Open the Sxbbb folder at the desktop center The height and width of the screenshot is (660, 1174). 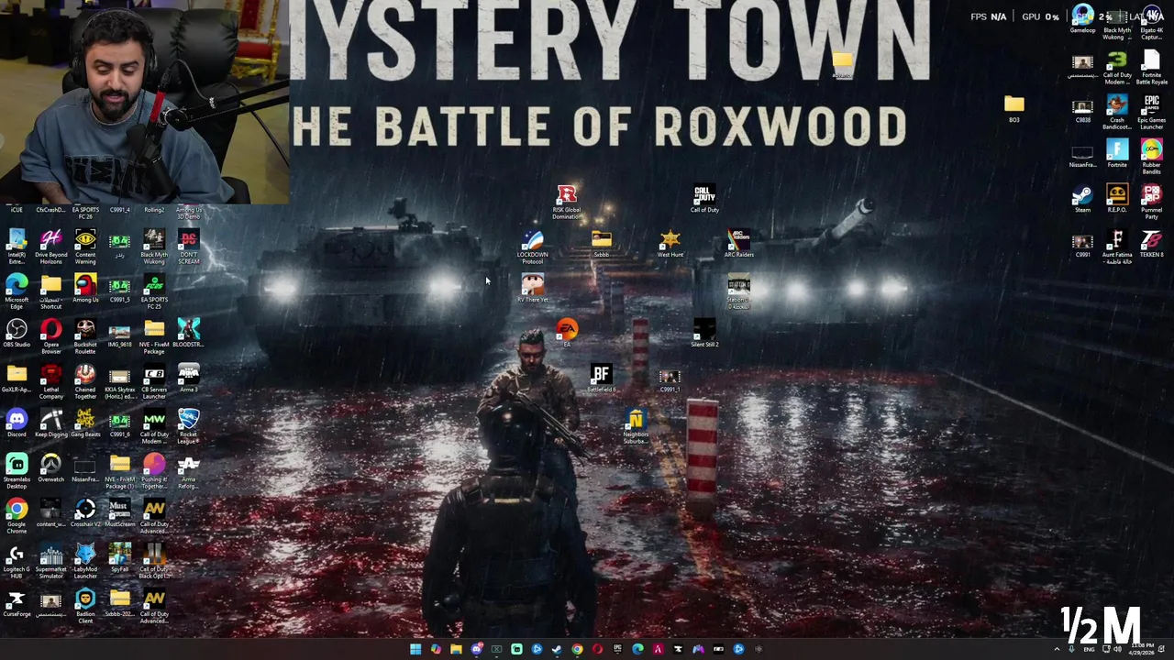(601, 244)
